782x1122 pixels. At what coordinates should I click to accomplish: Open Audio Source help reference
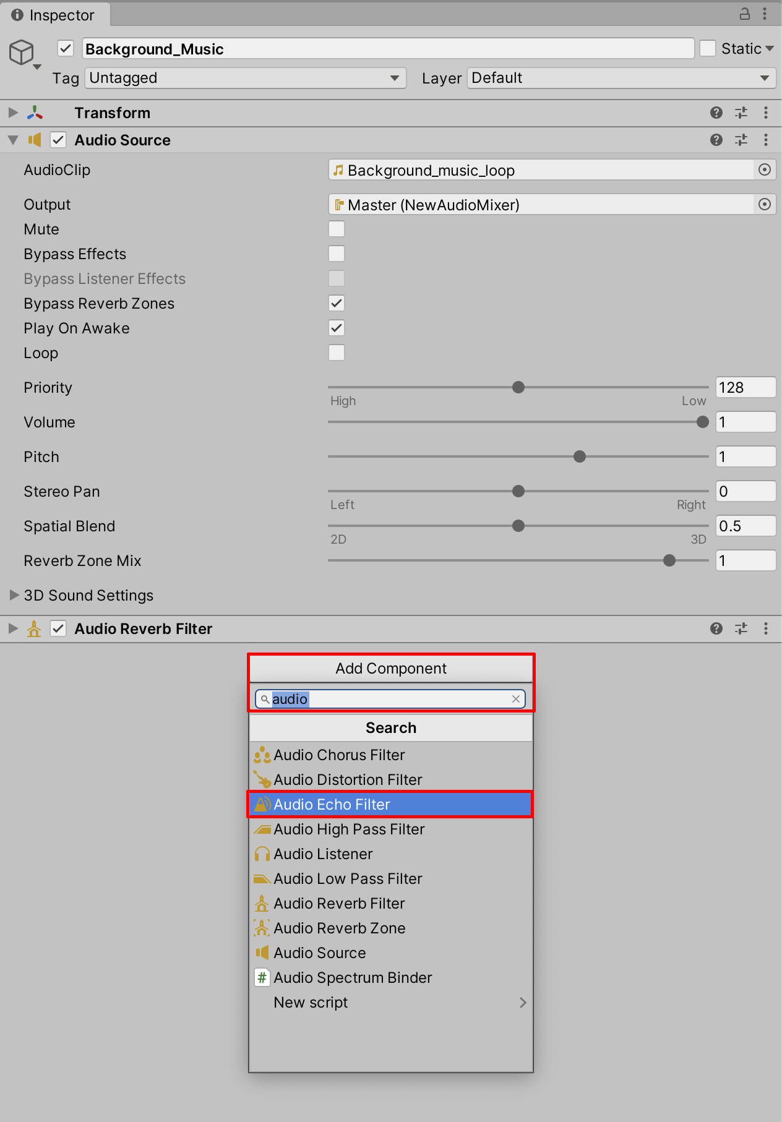click(716, 140)
